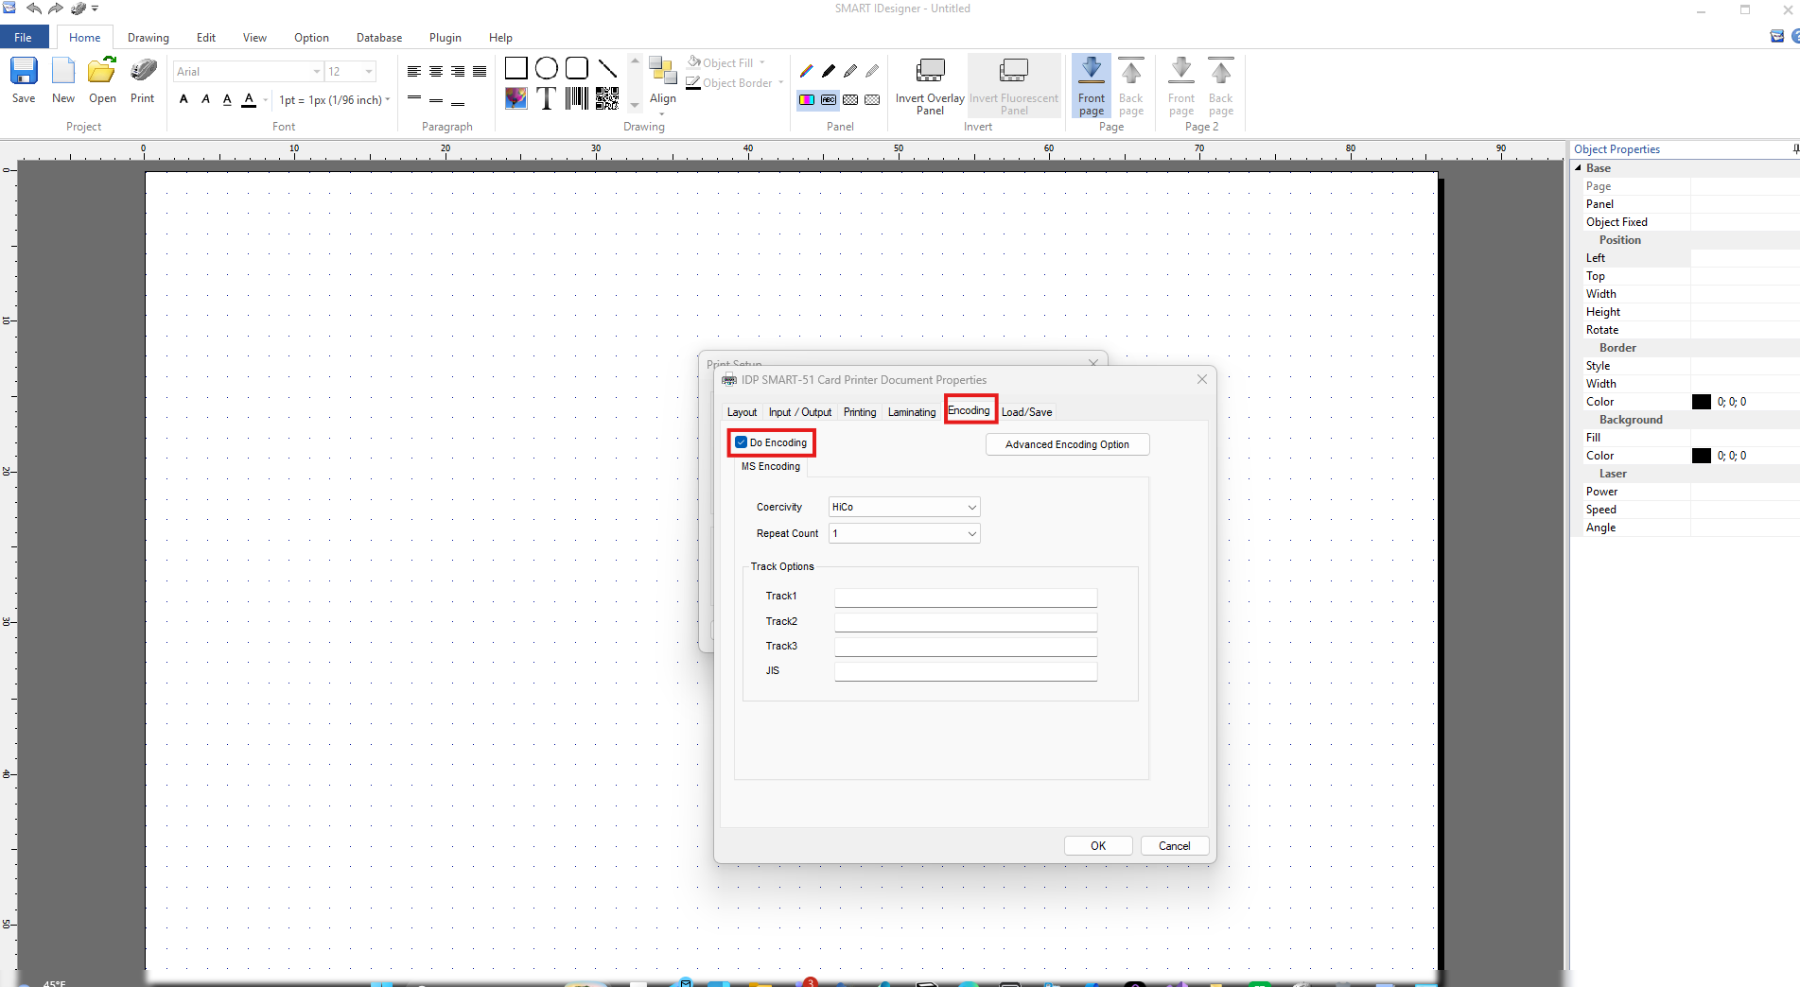The image size is (1800, 987).
Task: Select the Text tool
Action: pos(547,98)
